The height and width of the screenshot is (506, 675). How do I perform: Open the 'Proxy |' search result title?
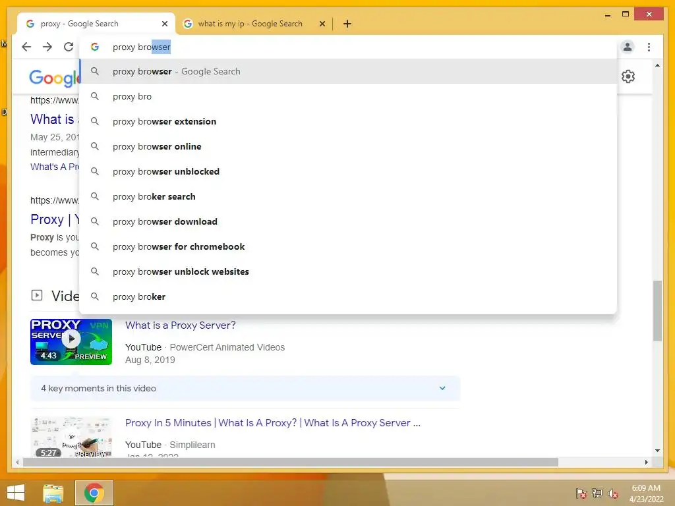coord(55,219)
